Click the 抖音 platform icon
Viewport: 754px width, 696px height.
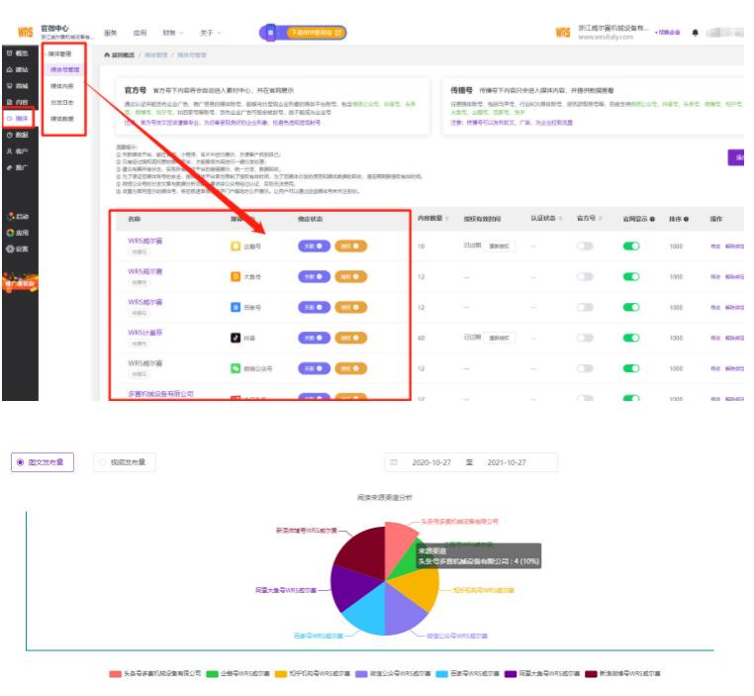pos(236,337)
